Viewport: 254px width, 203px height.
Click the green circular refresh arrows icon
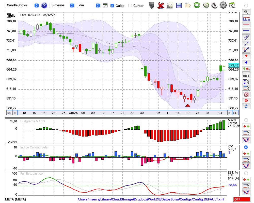(x=197, y=5)
